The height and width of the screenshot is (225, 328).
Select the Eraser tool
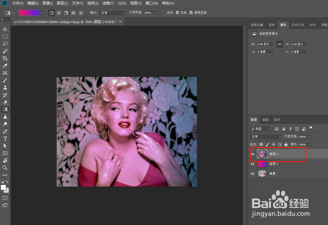click(x=5, y=102)
